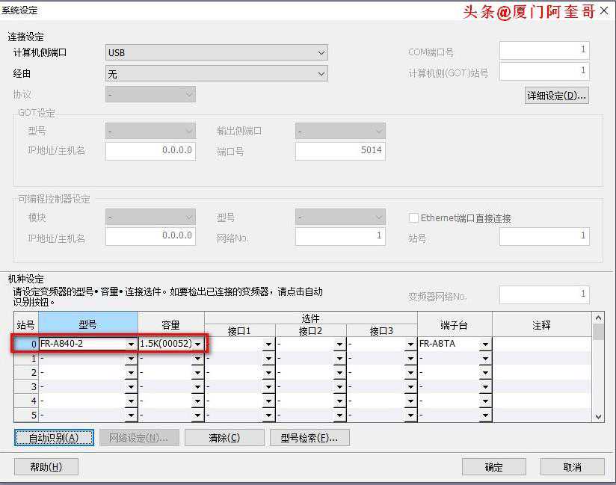This screenshot has height=485, width=616.
Task: Open the FR-A8TA terminal block dropdown
Action: tap(484, 345)
